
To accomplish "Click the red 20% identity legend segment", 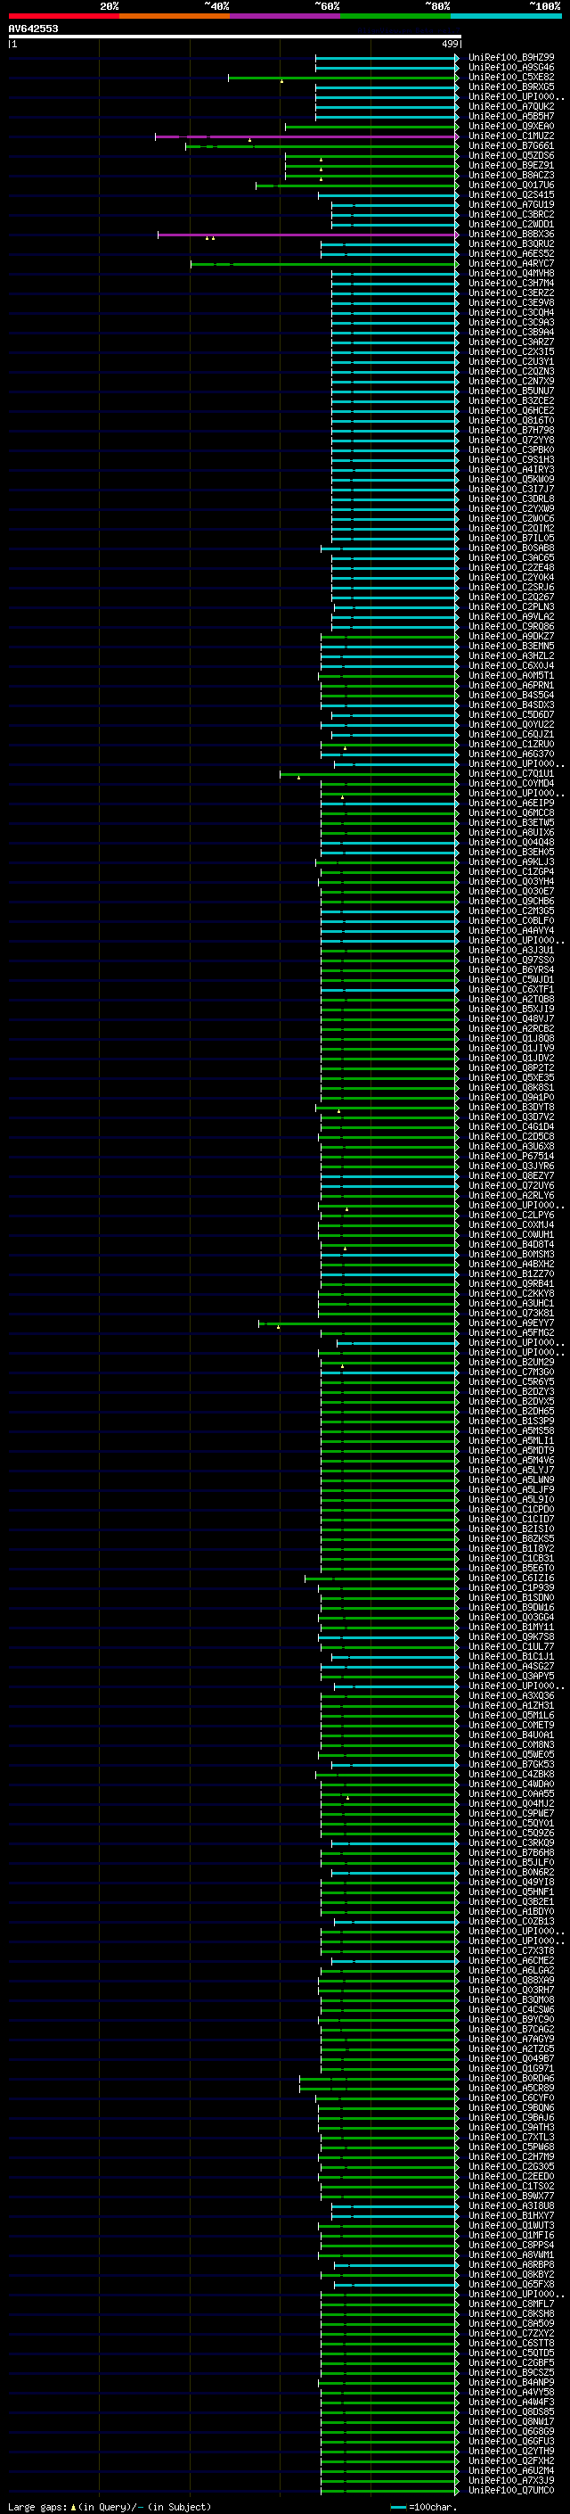I will click(x=63, y=16).
